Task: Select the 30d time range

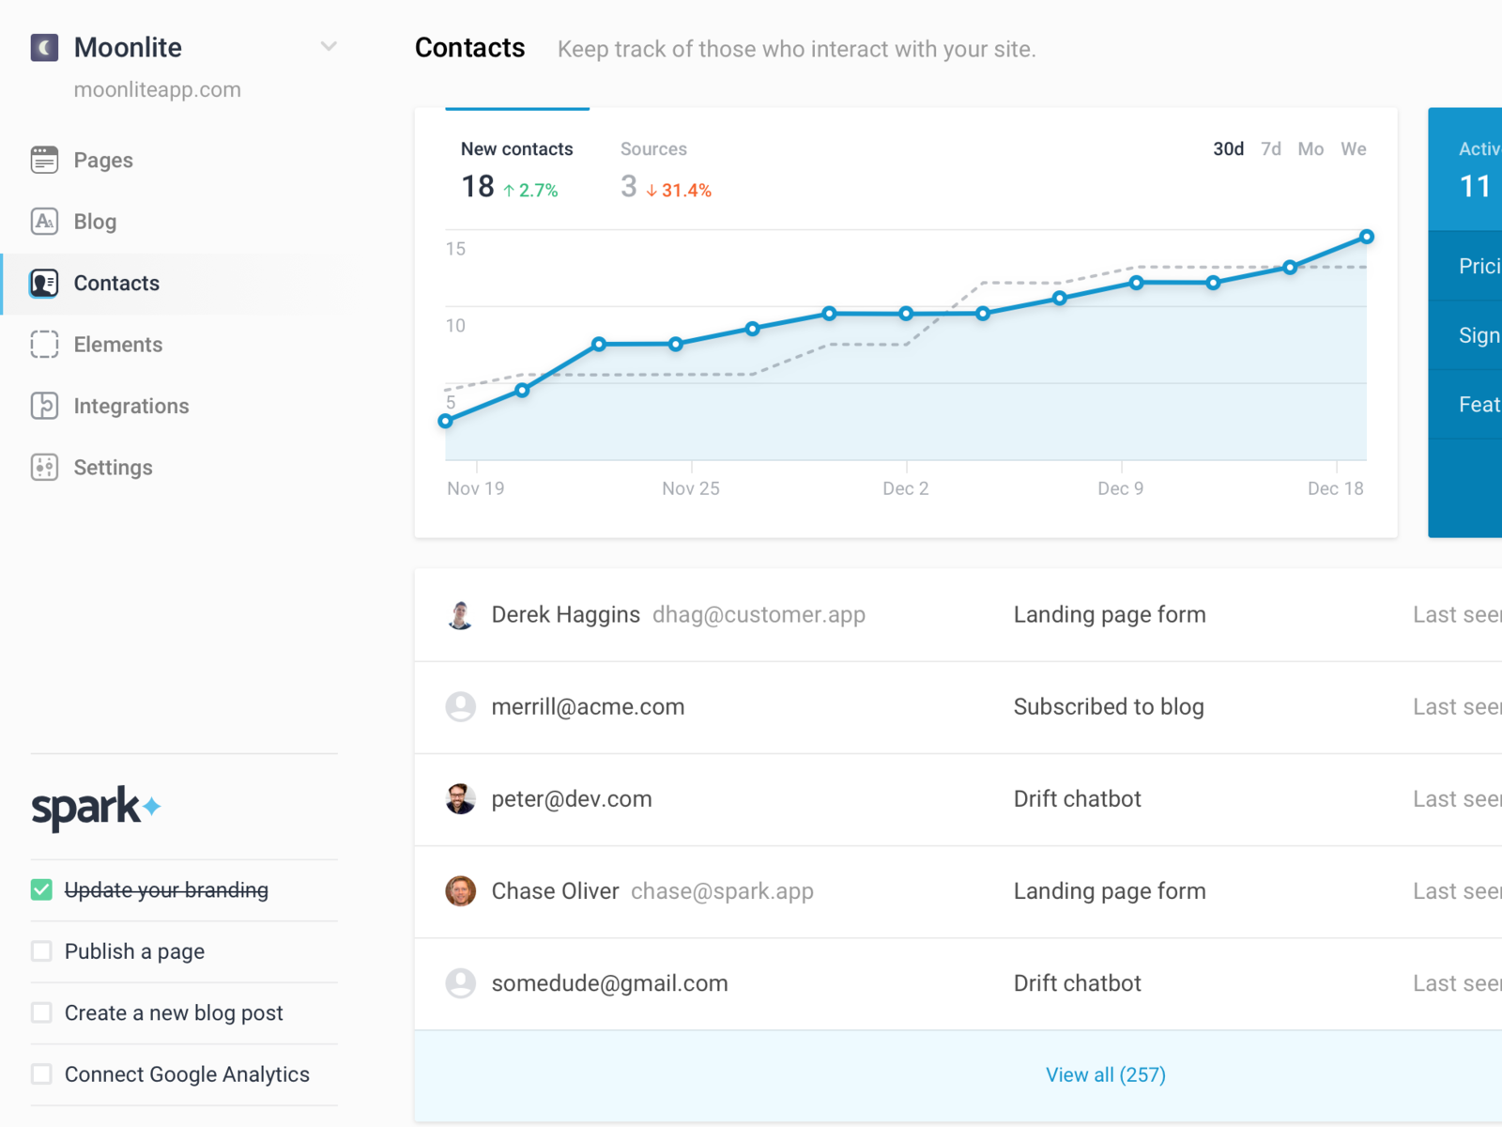Action: 1228,149
